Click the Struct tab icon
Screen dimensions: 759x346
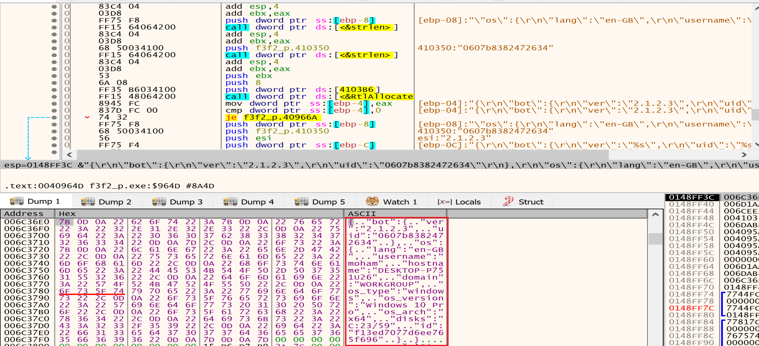pyautogui.click(x=508, y=201)
